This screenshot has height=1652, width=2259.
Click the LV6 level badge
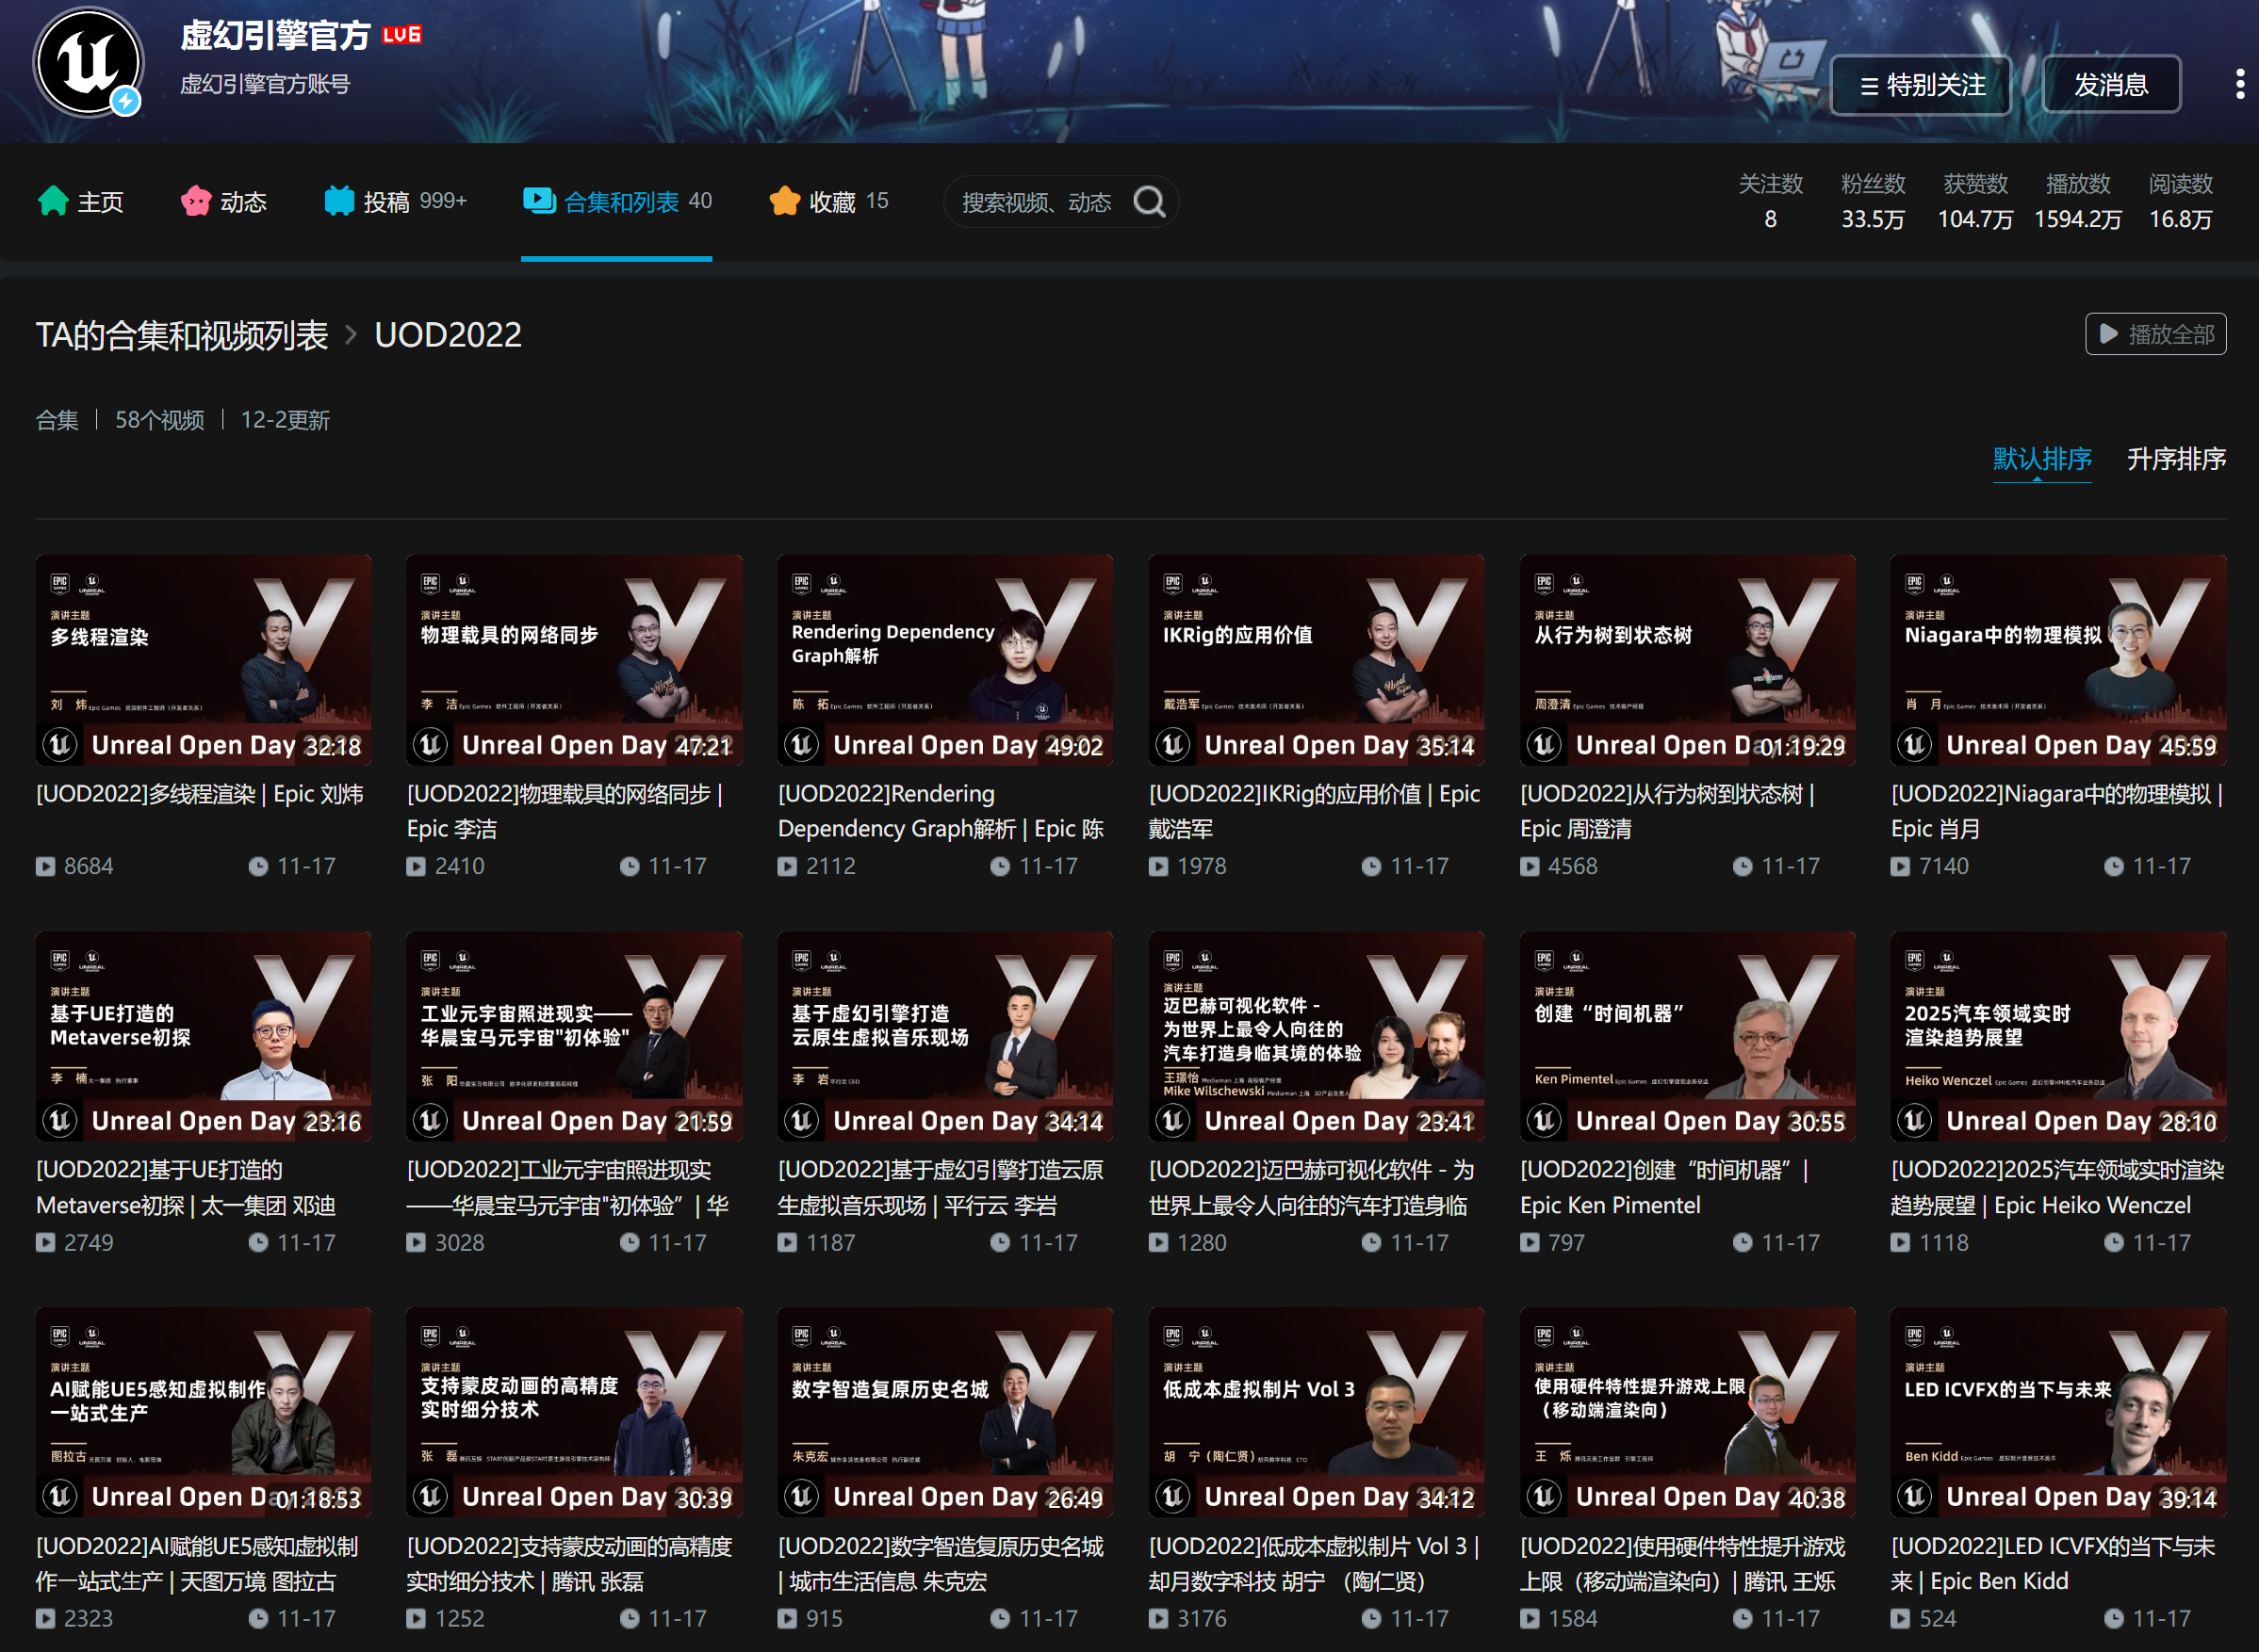[401, 35]
